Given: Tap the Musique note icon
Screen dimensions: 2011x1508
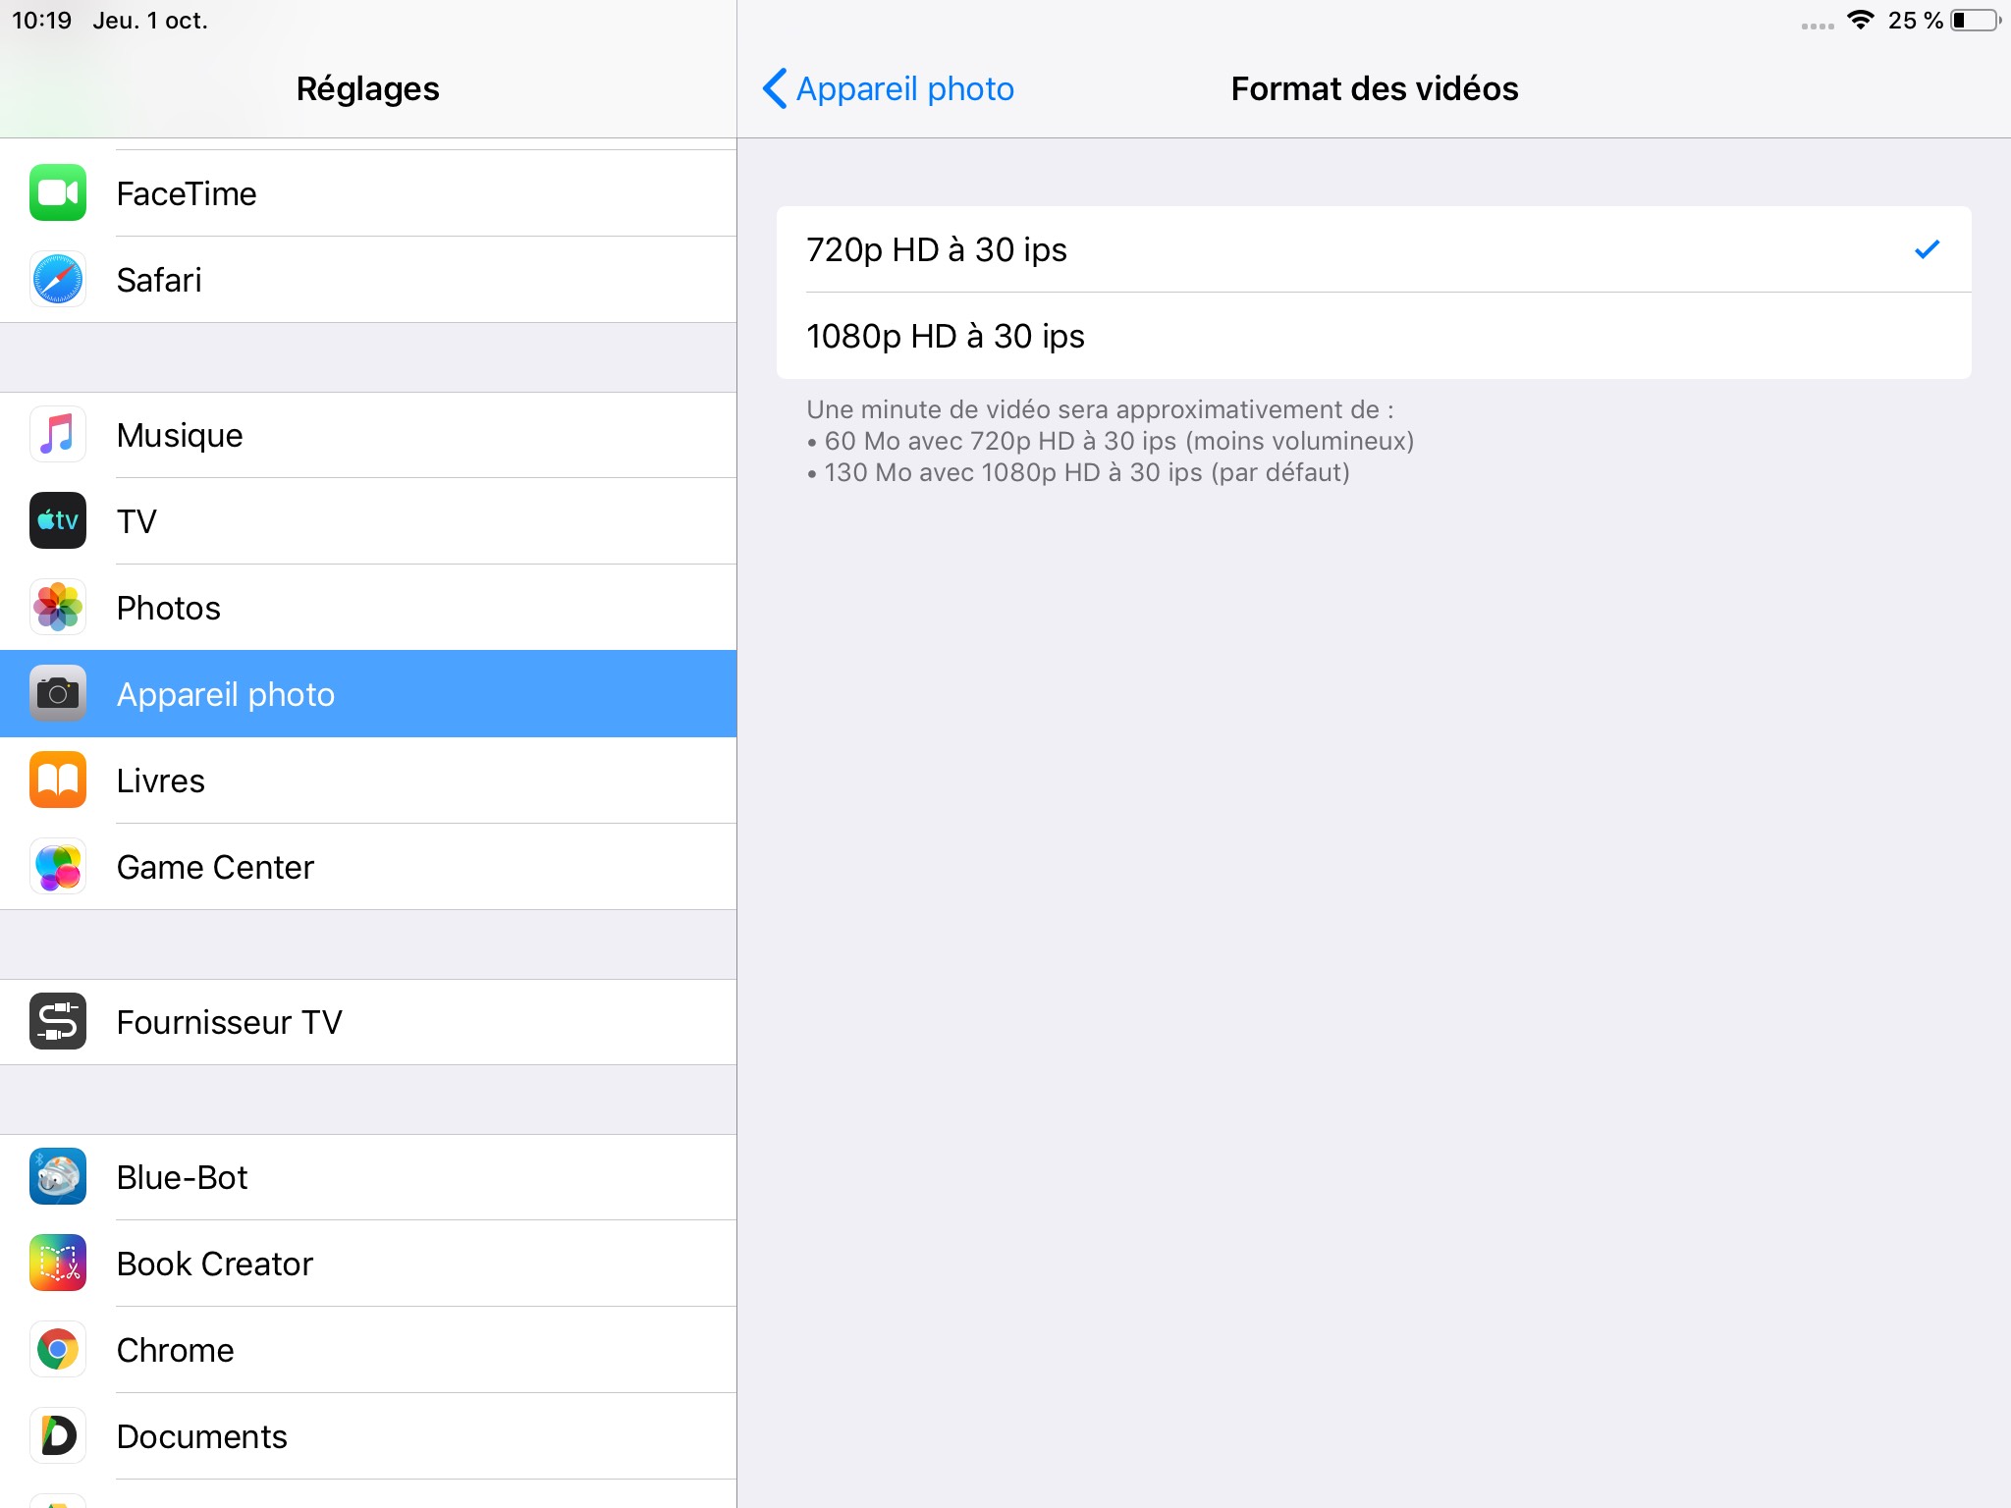Looking at the screenshot, I should [58, 435].
